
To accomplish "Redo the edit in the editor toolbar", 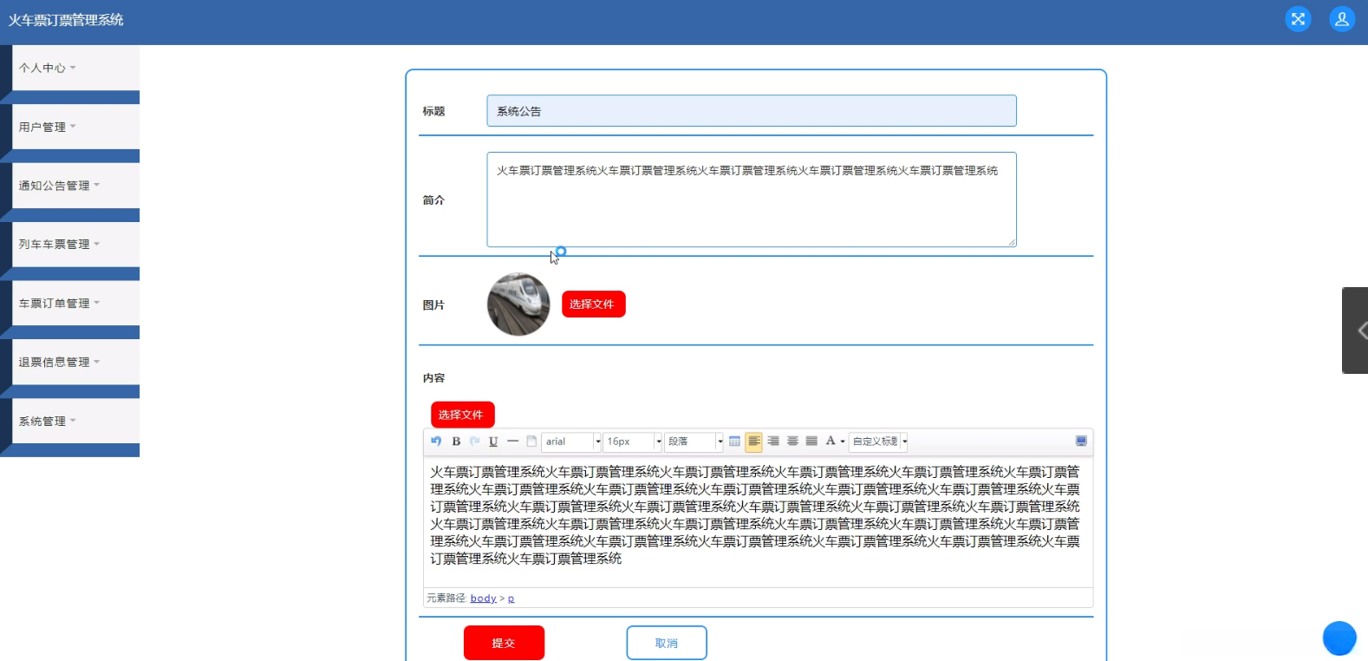I will pos(475,442).
